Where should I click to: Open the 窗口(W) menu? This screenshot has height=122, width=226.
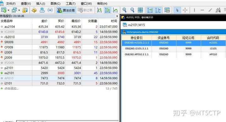(x=86, y=3)
